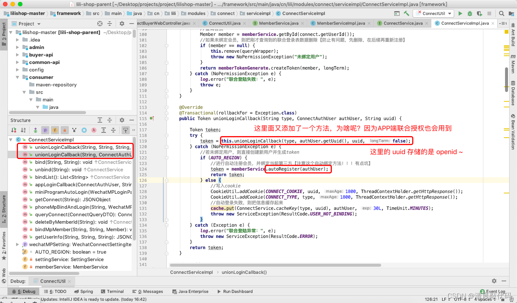This screenshot has width=517, height=303.
Task: Toggle Autoscroll from Source in Structure toolbar
Action: point(125,130)
